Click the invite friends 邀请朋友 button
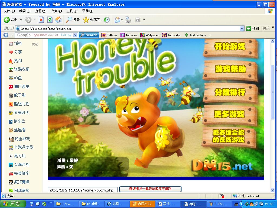The image size is (277, 208). coord(150,189)
